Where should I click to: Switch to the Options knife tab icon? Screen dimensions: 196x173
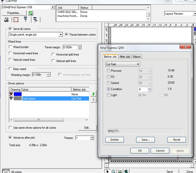coord(25,19)
